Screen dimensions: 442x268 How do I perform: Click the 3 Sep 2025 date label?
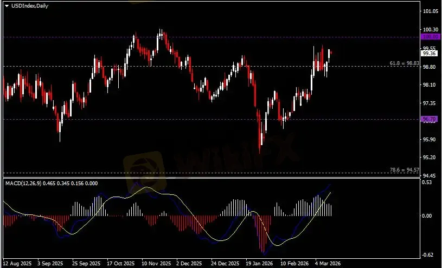pyautogui.click(x=50, y=264)
